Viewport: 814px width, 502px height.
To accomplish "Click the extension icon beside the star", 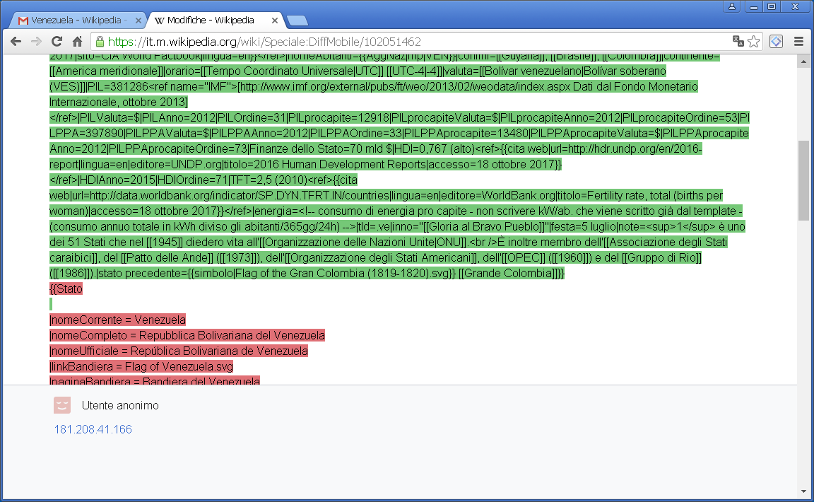I will click(776, 41).
